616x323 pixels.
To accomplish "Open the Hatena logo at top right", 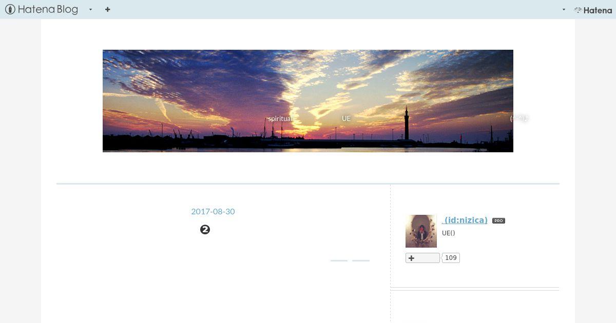I will click(x=593, y=10).
